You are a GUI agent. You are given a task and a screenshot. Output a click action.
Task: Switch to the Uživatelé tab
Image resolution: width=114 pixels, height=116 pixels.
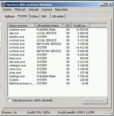pos(58,16)
